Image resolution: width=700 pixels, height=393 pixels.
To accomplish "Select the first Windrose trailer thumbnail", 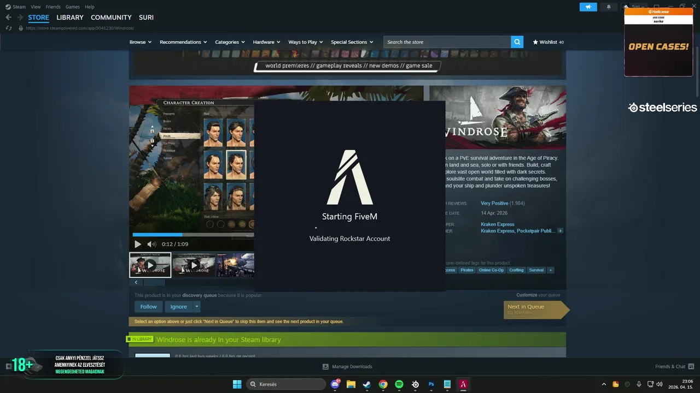I will pos(150,265).
